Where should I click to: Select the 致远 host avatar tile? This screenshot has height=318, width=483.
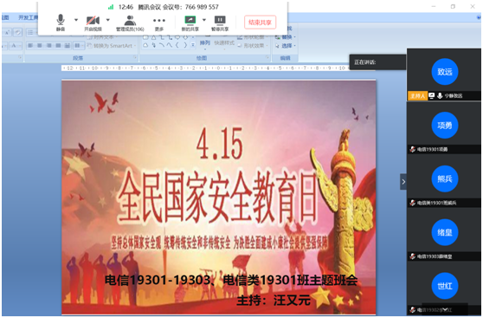pos(445,72)
